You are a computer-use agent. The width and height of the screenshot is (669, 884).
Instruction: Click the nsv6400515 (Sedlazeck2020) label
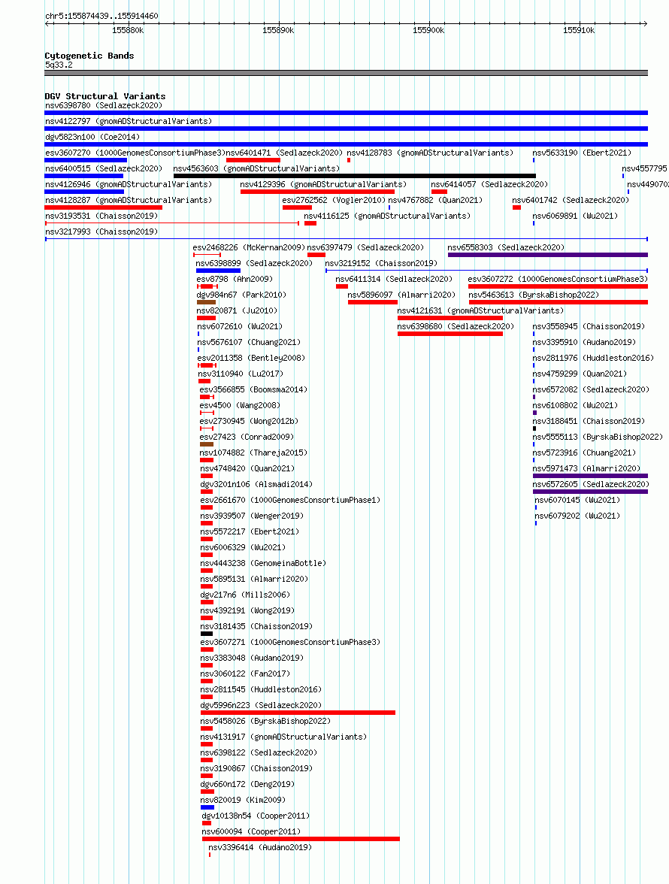click(104, 168)
